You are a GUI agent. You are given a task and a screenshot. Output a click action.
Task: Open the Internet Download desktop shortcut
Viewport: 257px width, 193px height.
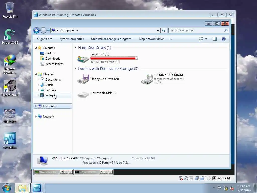(x=10, y=64)
